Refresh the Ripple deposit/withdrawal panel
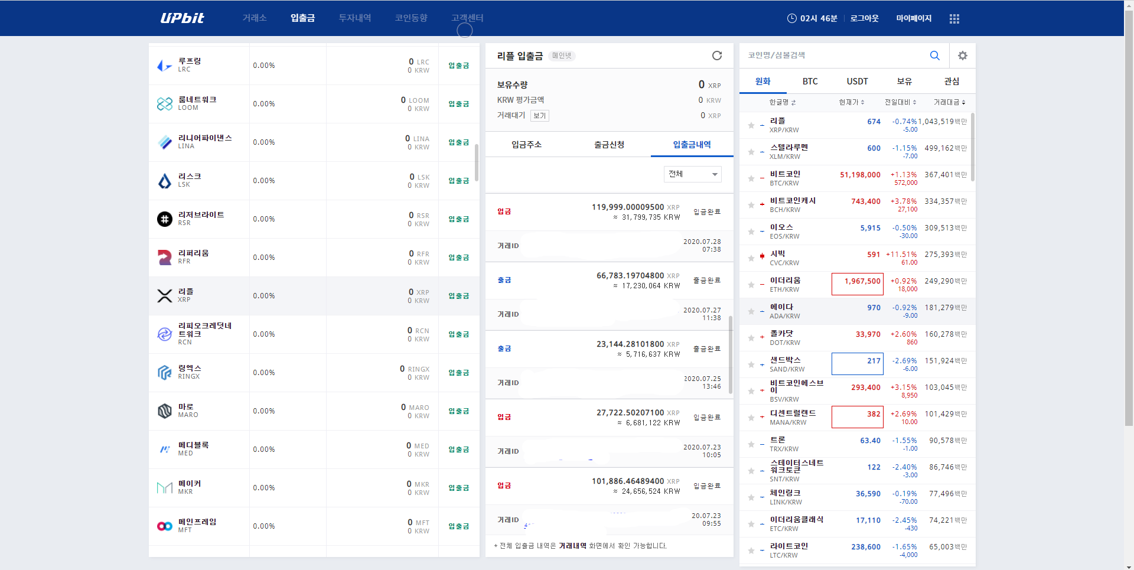Viewport: 1134px width, 570px height. pyautogui.click(x=717, y=56)
